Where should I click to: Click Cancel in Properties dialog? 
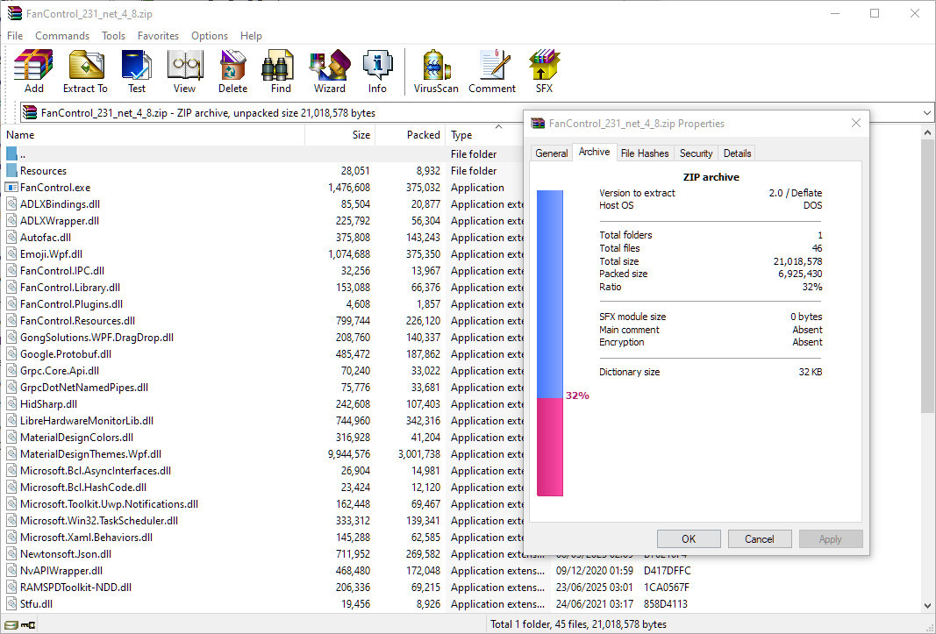point(760,539)
